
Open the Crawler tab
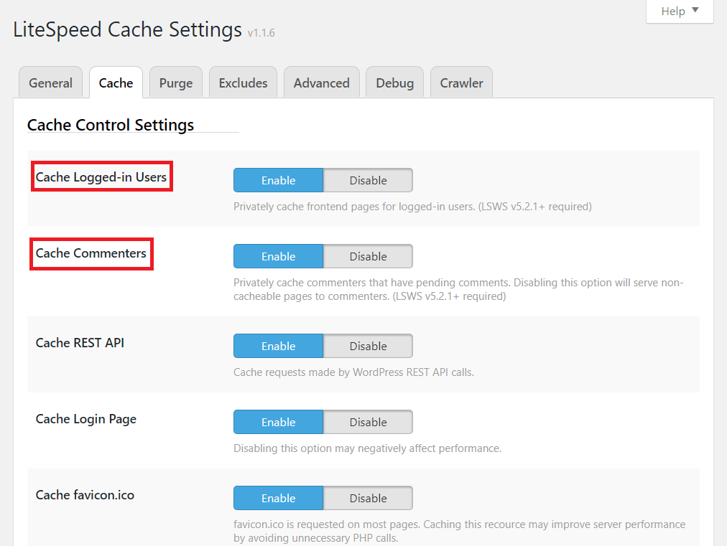click(x=461, y=83)
